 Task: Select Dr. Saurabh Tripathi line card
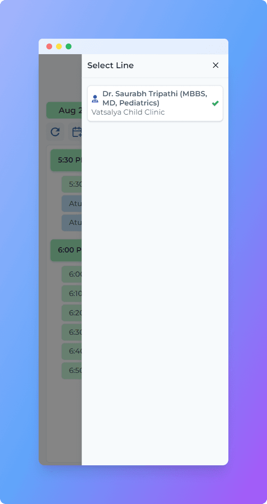(x=155, y=103)
